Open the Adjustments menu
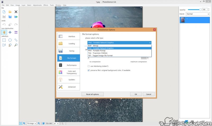Viewport: 212px width, 126px height. tap(37, 5)
